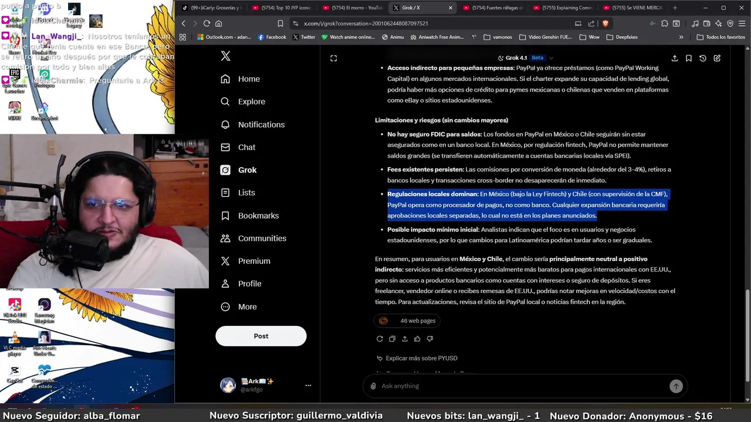Send the message with arrow button
751x422 pixels.
coord(676,386)
